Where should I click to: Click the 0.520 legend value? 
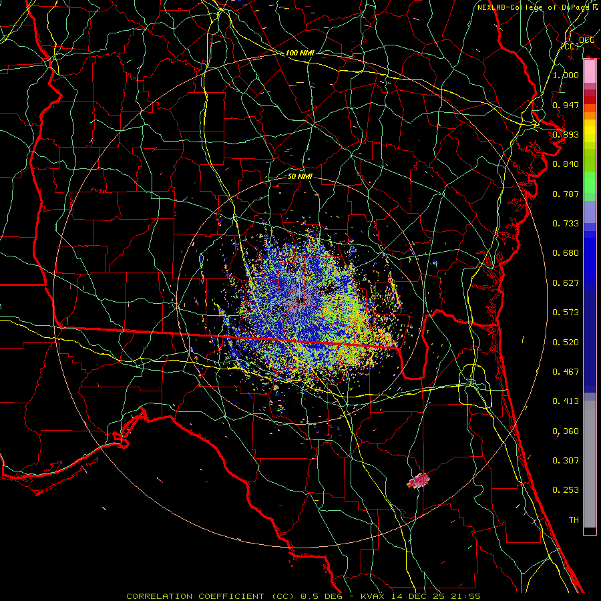pyautogui.click(x=566, y=342)
